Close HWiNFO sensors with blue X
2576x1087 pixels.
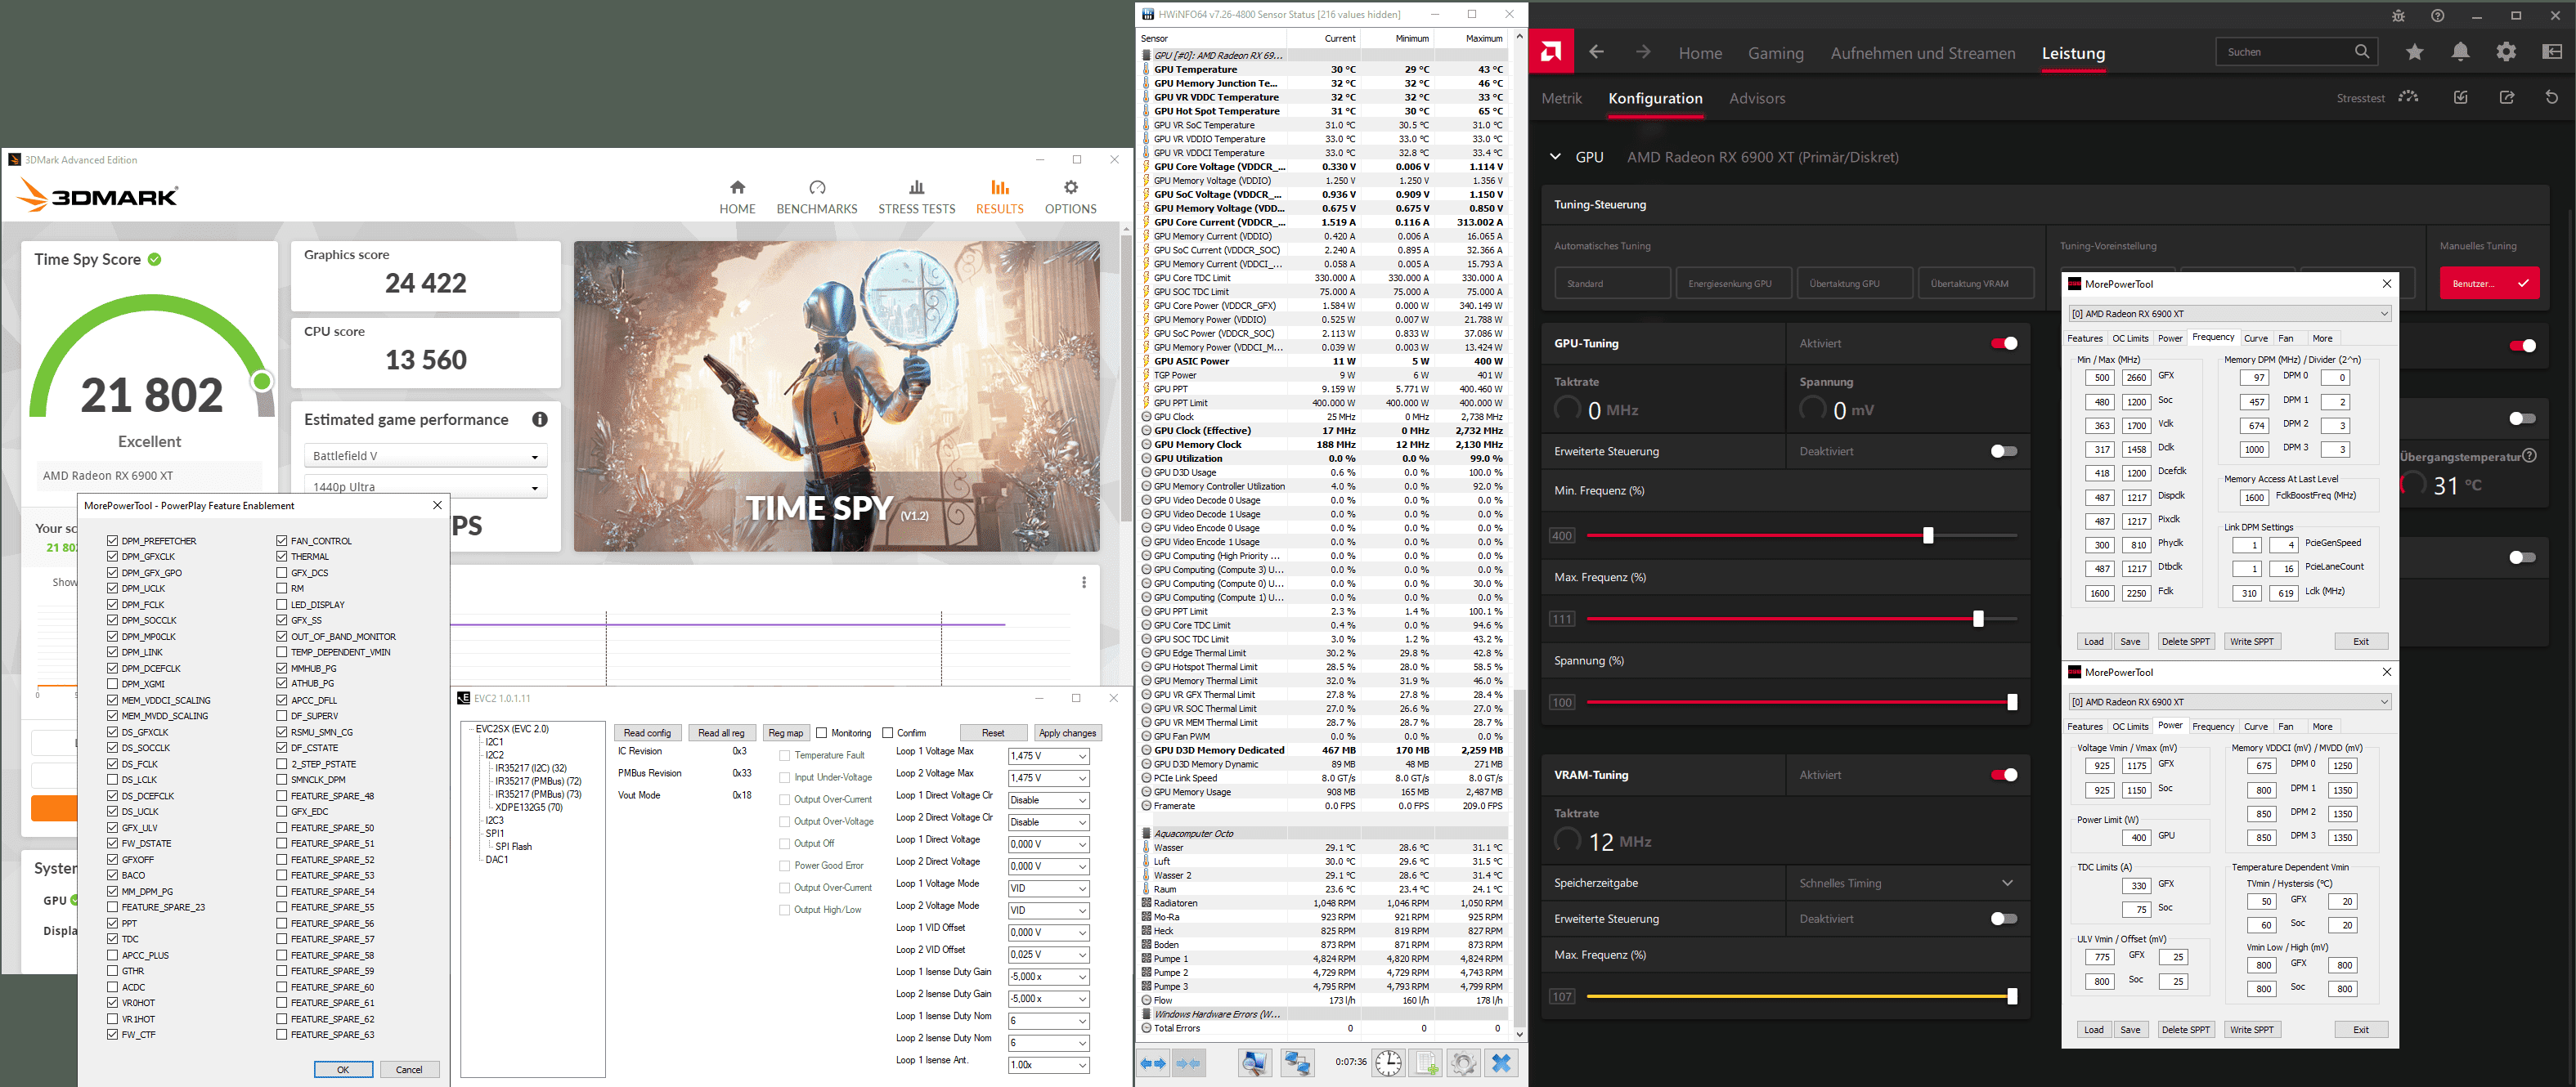tap(1501, 1063)
